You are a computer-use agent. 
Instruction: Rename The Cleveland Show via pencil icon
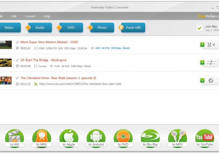pyautogui.click(x=17, y=78)
